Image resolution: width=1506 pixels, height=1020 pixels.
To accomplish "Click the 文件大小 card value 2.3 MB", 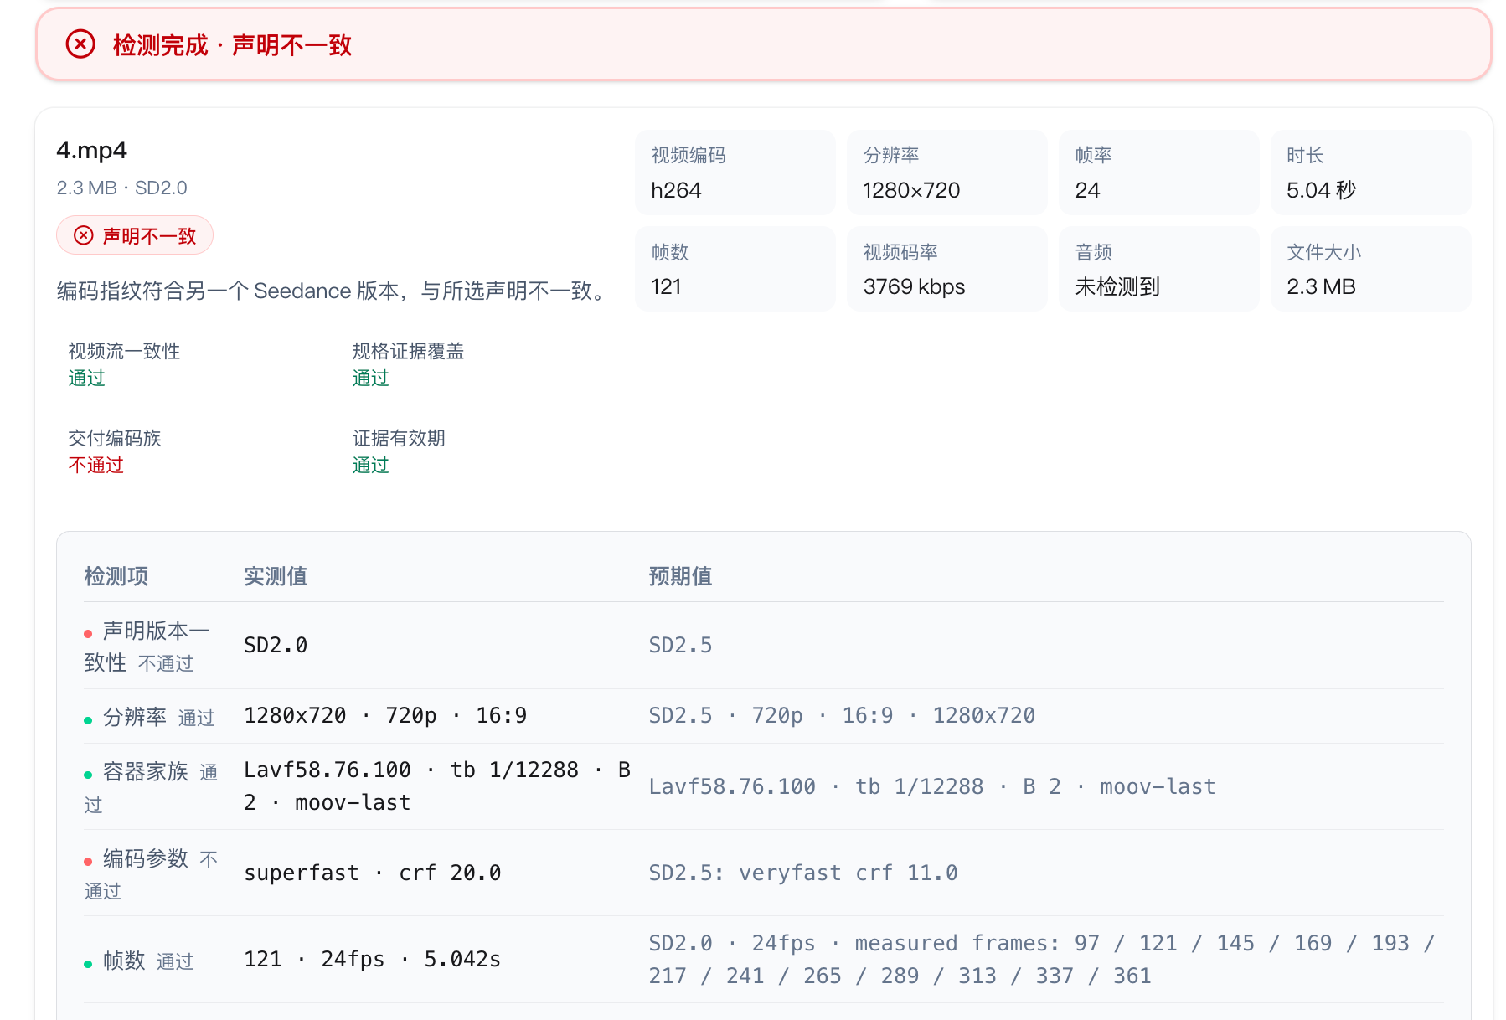I will pyautogui.click(x=1321, y=286).
